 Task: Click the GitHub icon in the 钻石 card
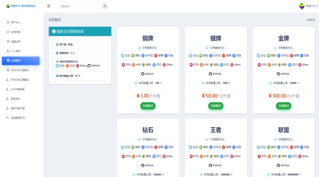pyautogui.click(x=143, y=165)
